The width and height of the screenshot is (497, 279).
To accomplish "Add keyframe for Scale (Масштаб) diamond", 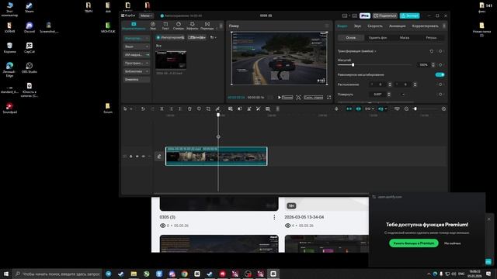I will click(x=440, y=65).
